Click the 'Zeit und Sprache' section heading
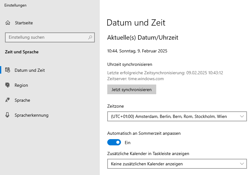251x175 pixels. (x=22, y=52)
